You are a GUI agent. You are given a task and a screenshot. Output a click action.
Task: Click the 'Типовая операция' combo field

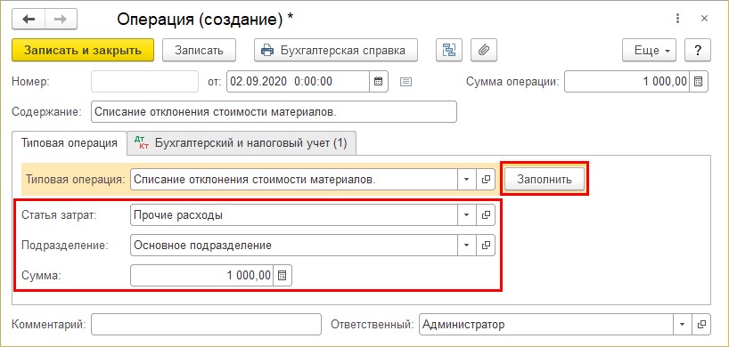293,179
